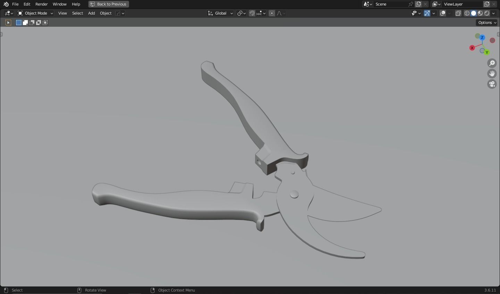Viewport: 500px width, 294px height.
Task: Open the Object menu in viewport header
Action: point(106,13)
